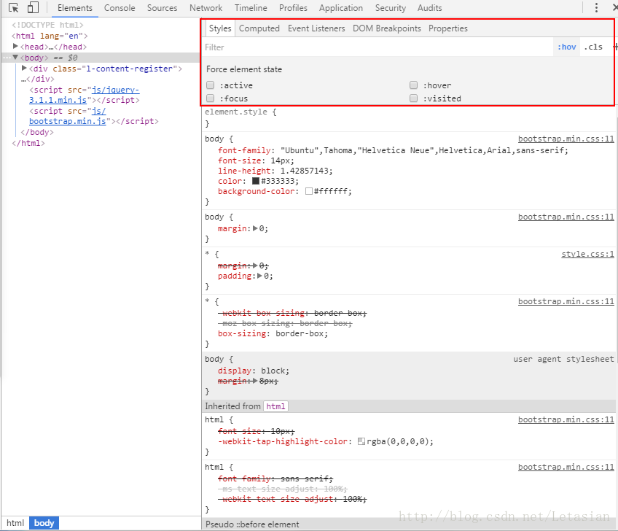Click the html tag in Inherited from
The width and height of the screenshot is (618, 531).
[x=275, y=406]
